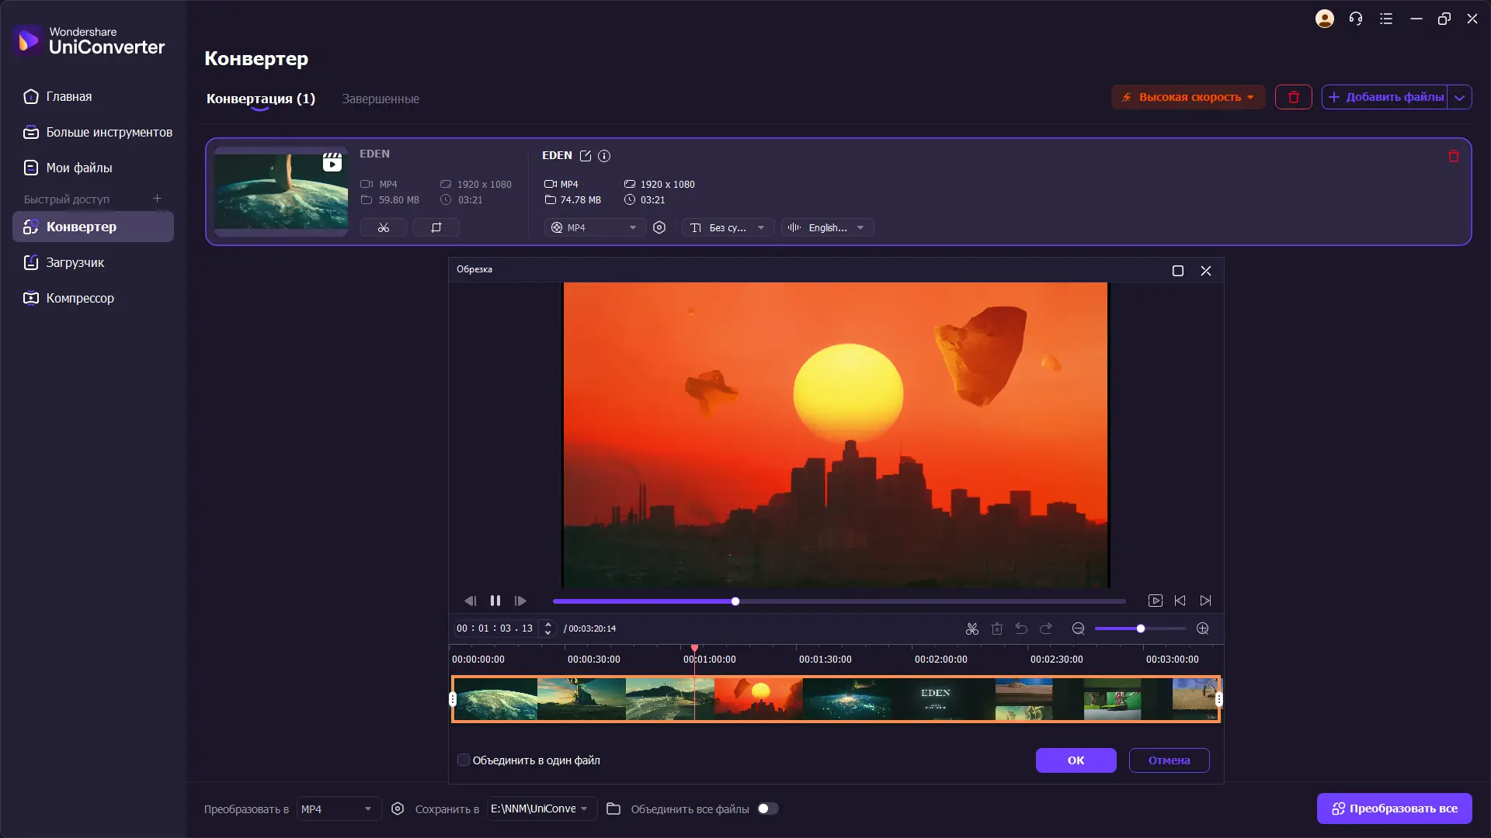Enable the merge into one file checkbox
This screenshot has width=1491, height=838.
click(464, 760)
